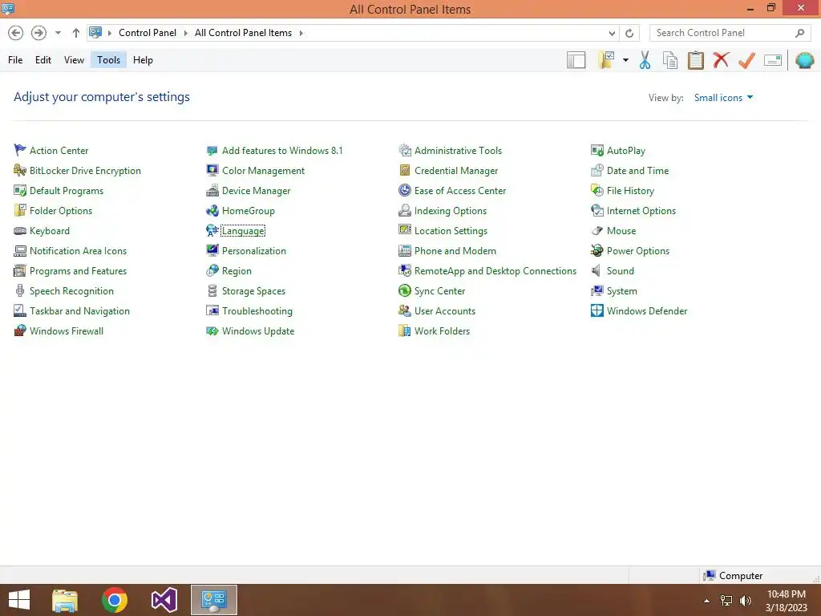Image resolution: width=821 pixels, height=616 pixels.
Task: Click the Forward navigation button
Action: (38, 33)
